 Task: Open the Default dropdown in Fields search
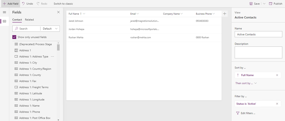tap(51, 29)
